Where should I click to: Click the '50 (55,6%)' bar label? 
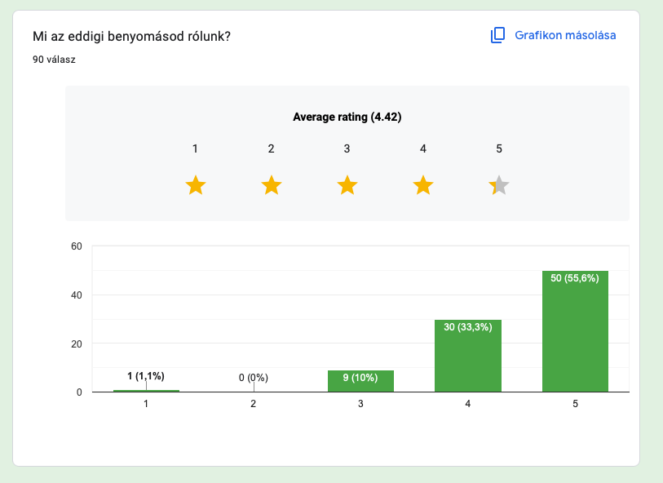tap(575, 278)
